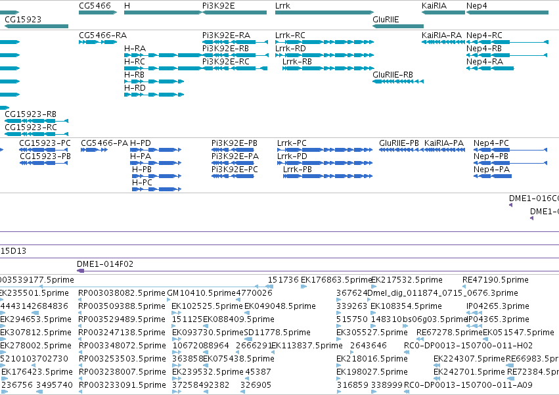Select transcript CG5466-RA
Viewport: 559px width, 395px height.
tap(98, 42)
